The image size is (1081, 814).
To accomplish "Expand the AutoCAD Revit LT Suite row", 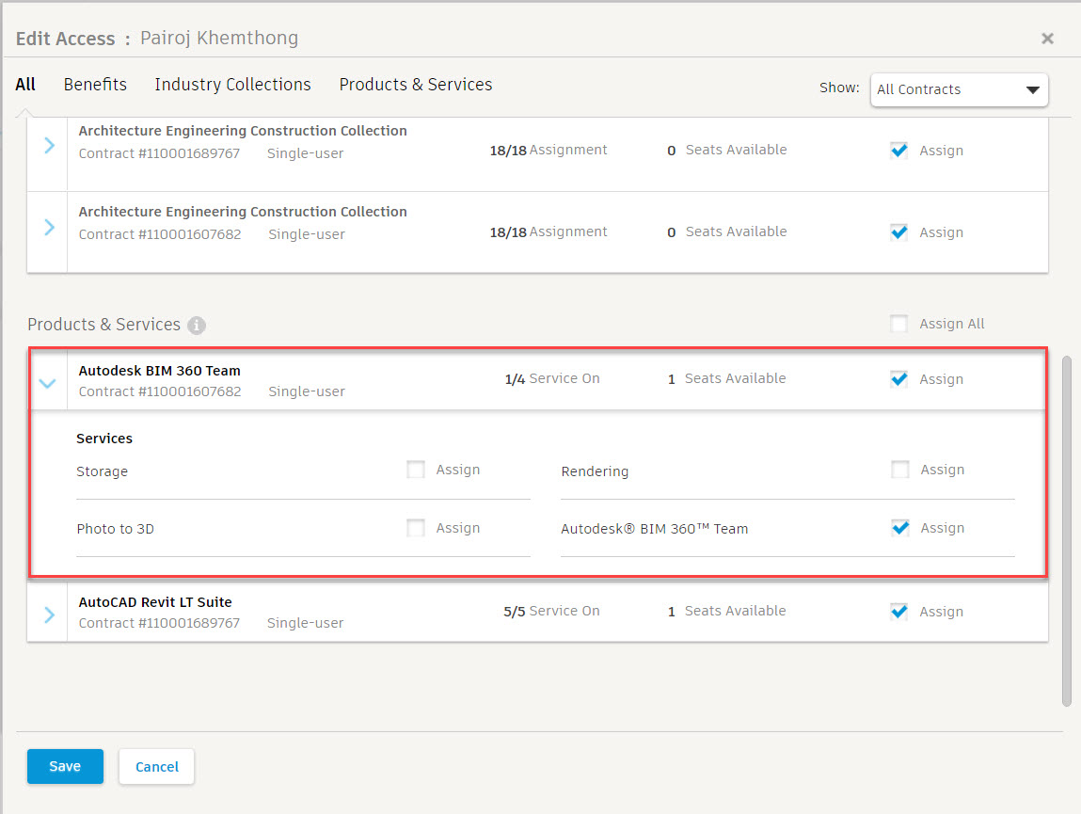I will (x=49, y=614).
